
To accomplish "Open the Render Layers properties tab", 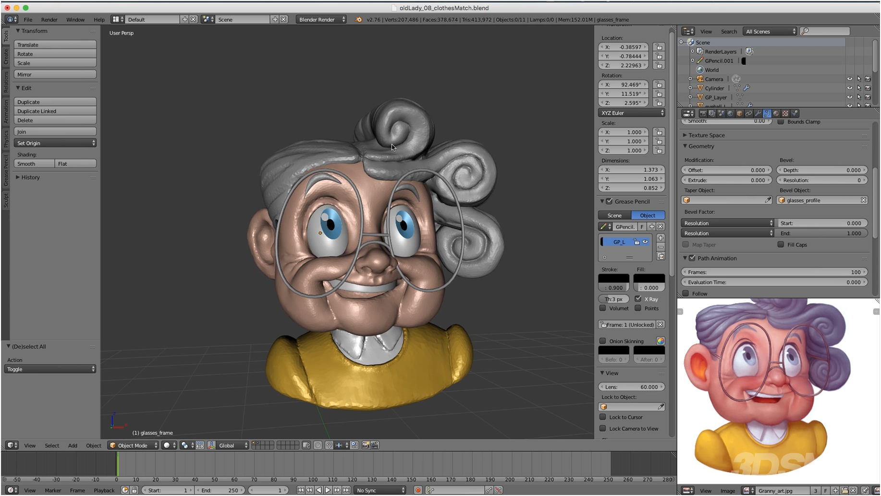I will tap(712, 113).
